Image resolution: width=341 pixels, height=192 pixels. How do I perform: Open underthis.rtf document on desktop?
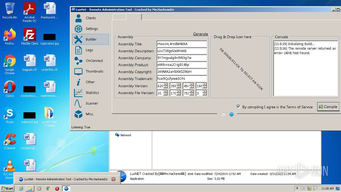[50, 63]
